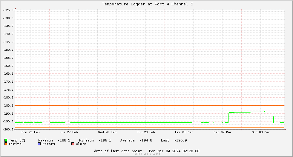293x157 pixels.
Task: Click the -190.0 y-axis label
Action: pos(8,114)
